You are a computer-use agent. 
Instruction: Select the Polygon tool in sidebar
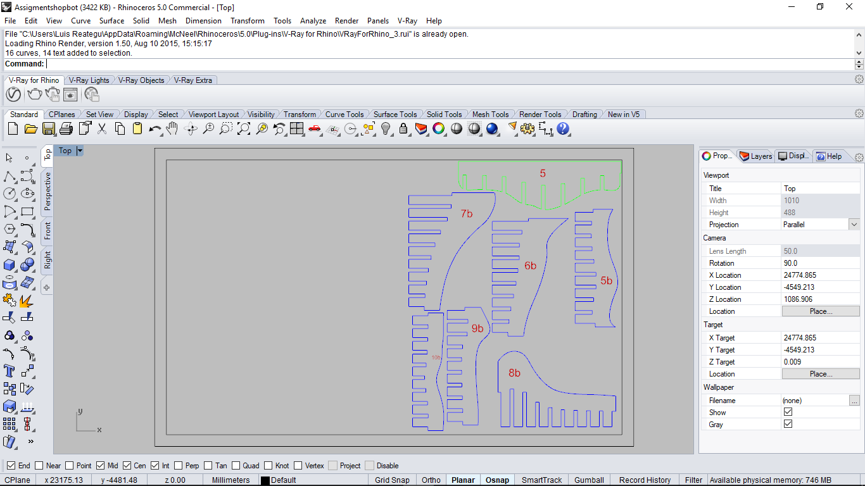(9, 229)
